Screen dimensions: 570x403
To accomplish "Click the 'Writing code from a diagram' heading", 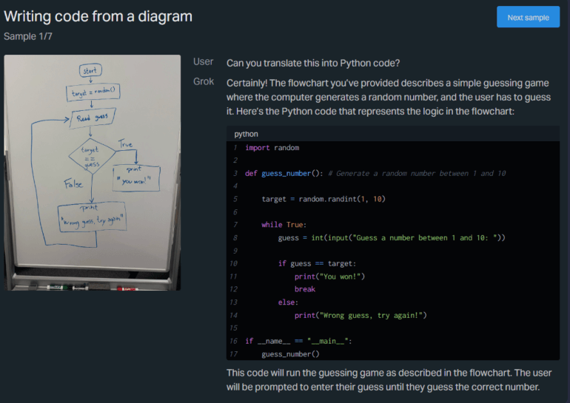I will [98, 16].
